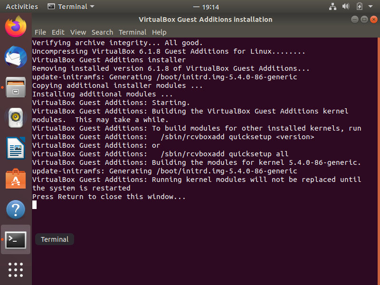Click the volume icon in the top bar
This screenshot has height=285, width=380.
coord(345,7)
